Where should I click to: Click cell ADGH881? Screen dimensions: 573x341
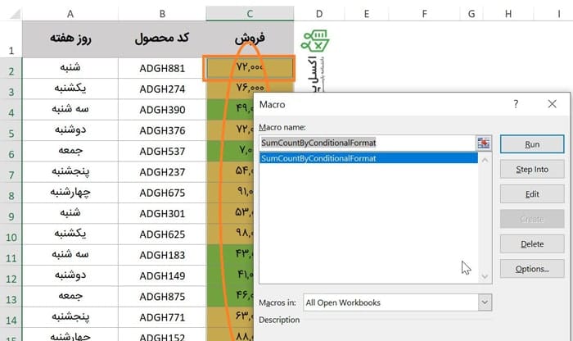click(162, 68)
